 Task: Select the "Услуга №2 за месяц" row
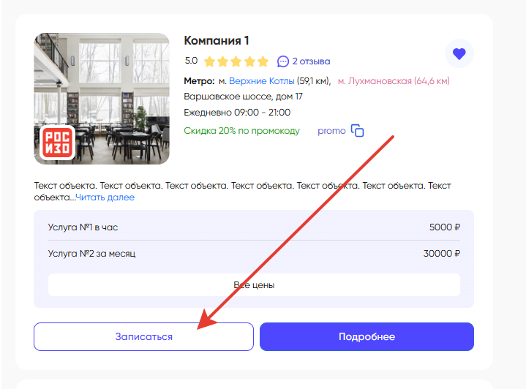[x=254, y=254]
